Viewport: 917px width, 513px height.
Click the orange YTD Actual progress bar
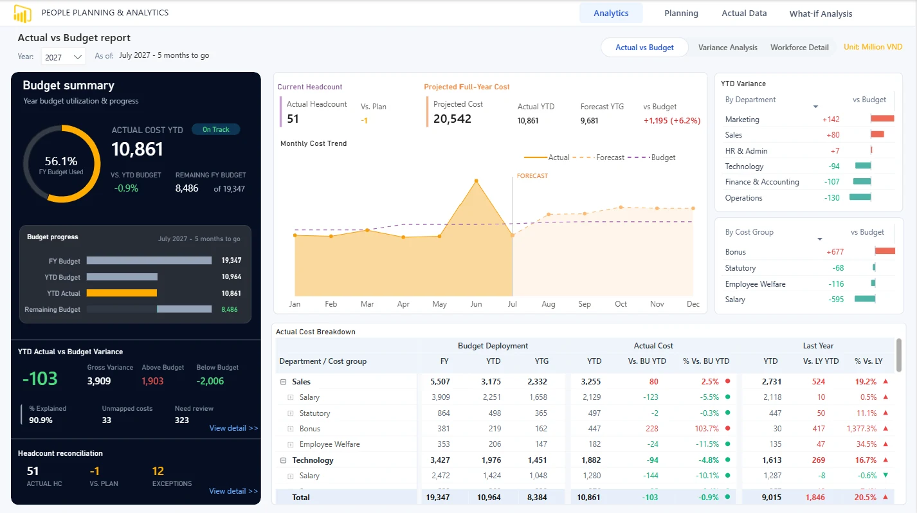point(122,293)
